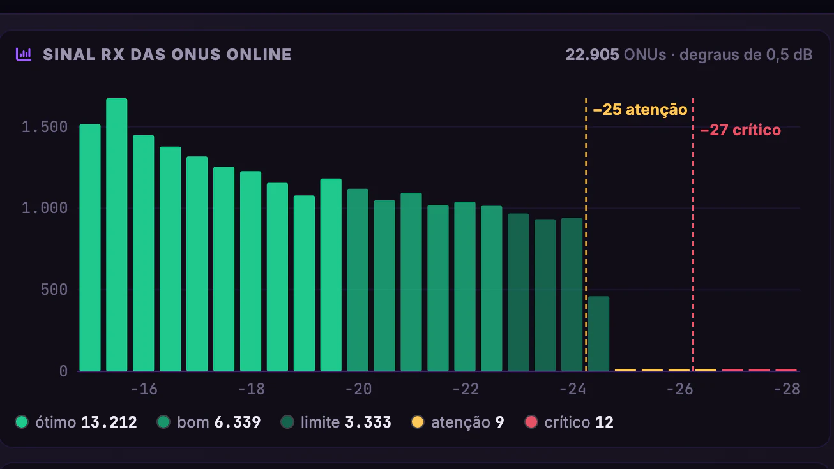The image size is (834, 469).
Task: Click the '1.500' y-axis label
Action: point(45,126)
